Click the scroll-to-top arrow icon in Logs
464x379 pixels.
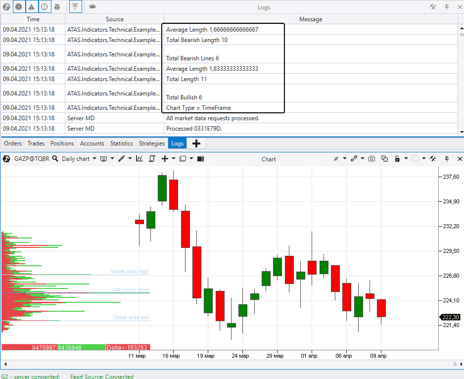point(75,7)
